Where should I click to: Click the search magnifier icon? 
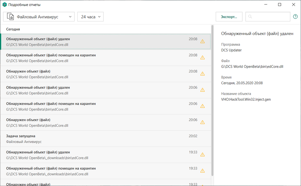[250, 17]
